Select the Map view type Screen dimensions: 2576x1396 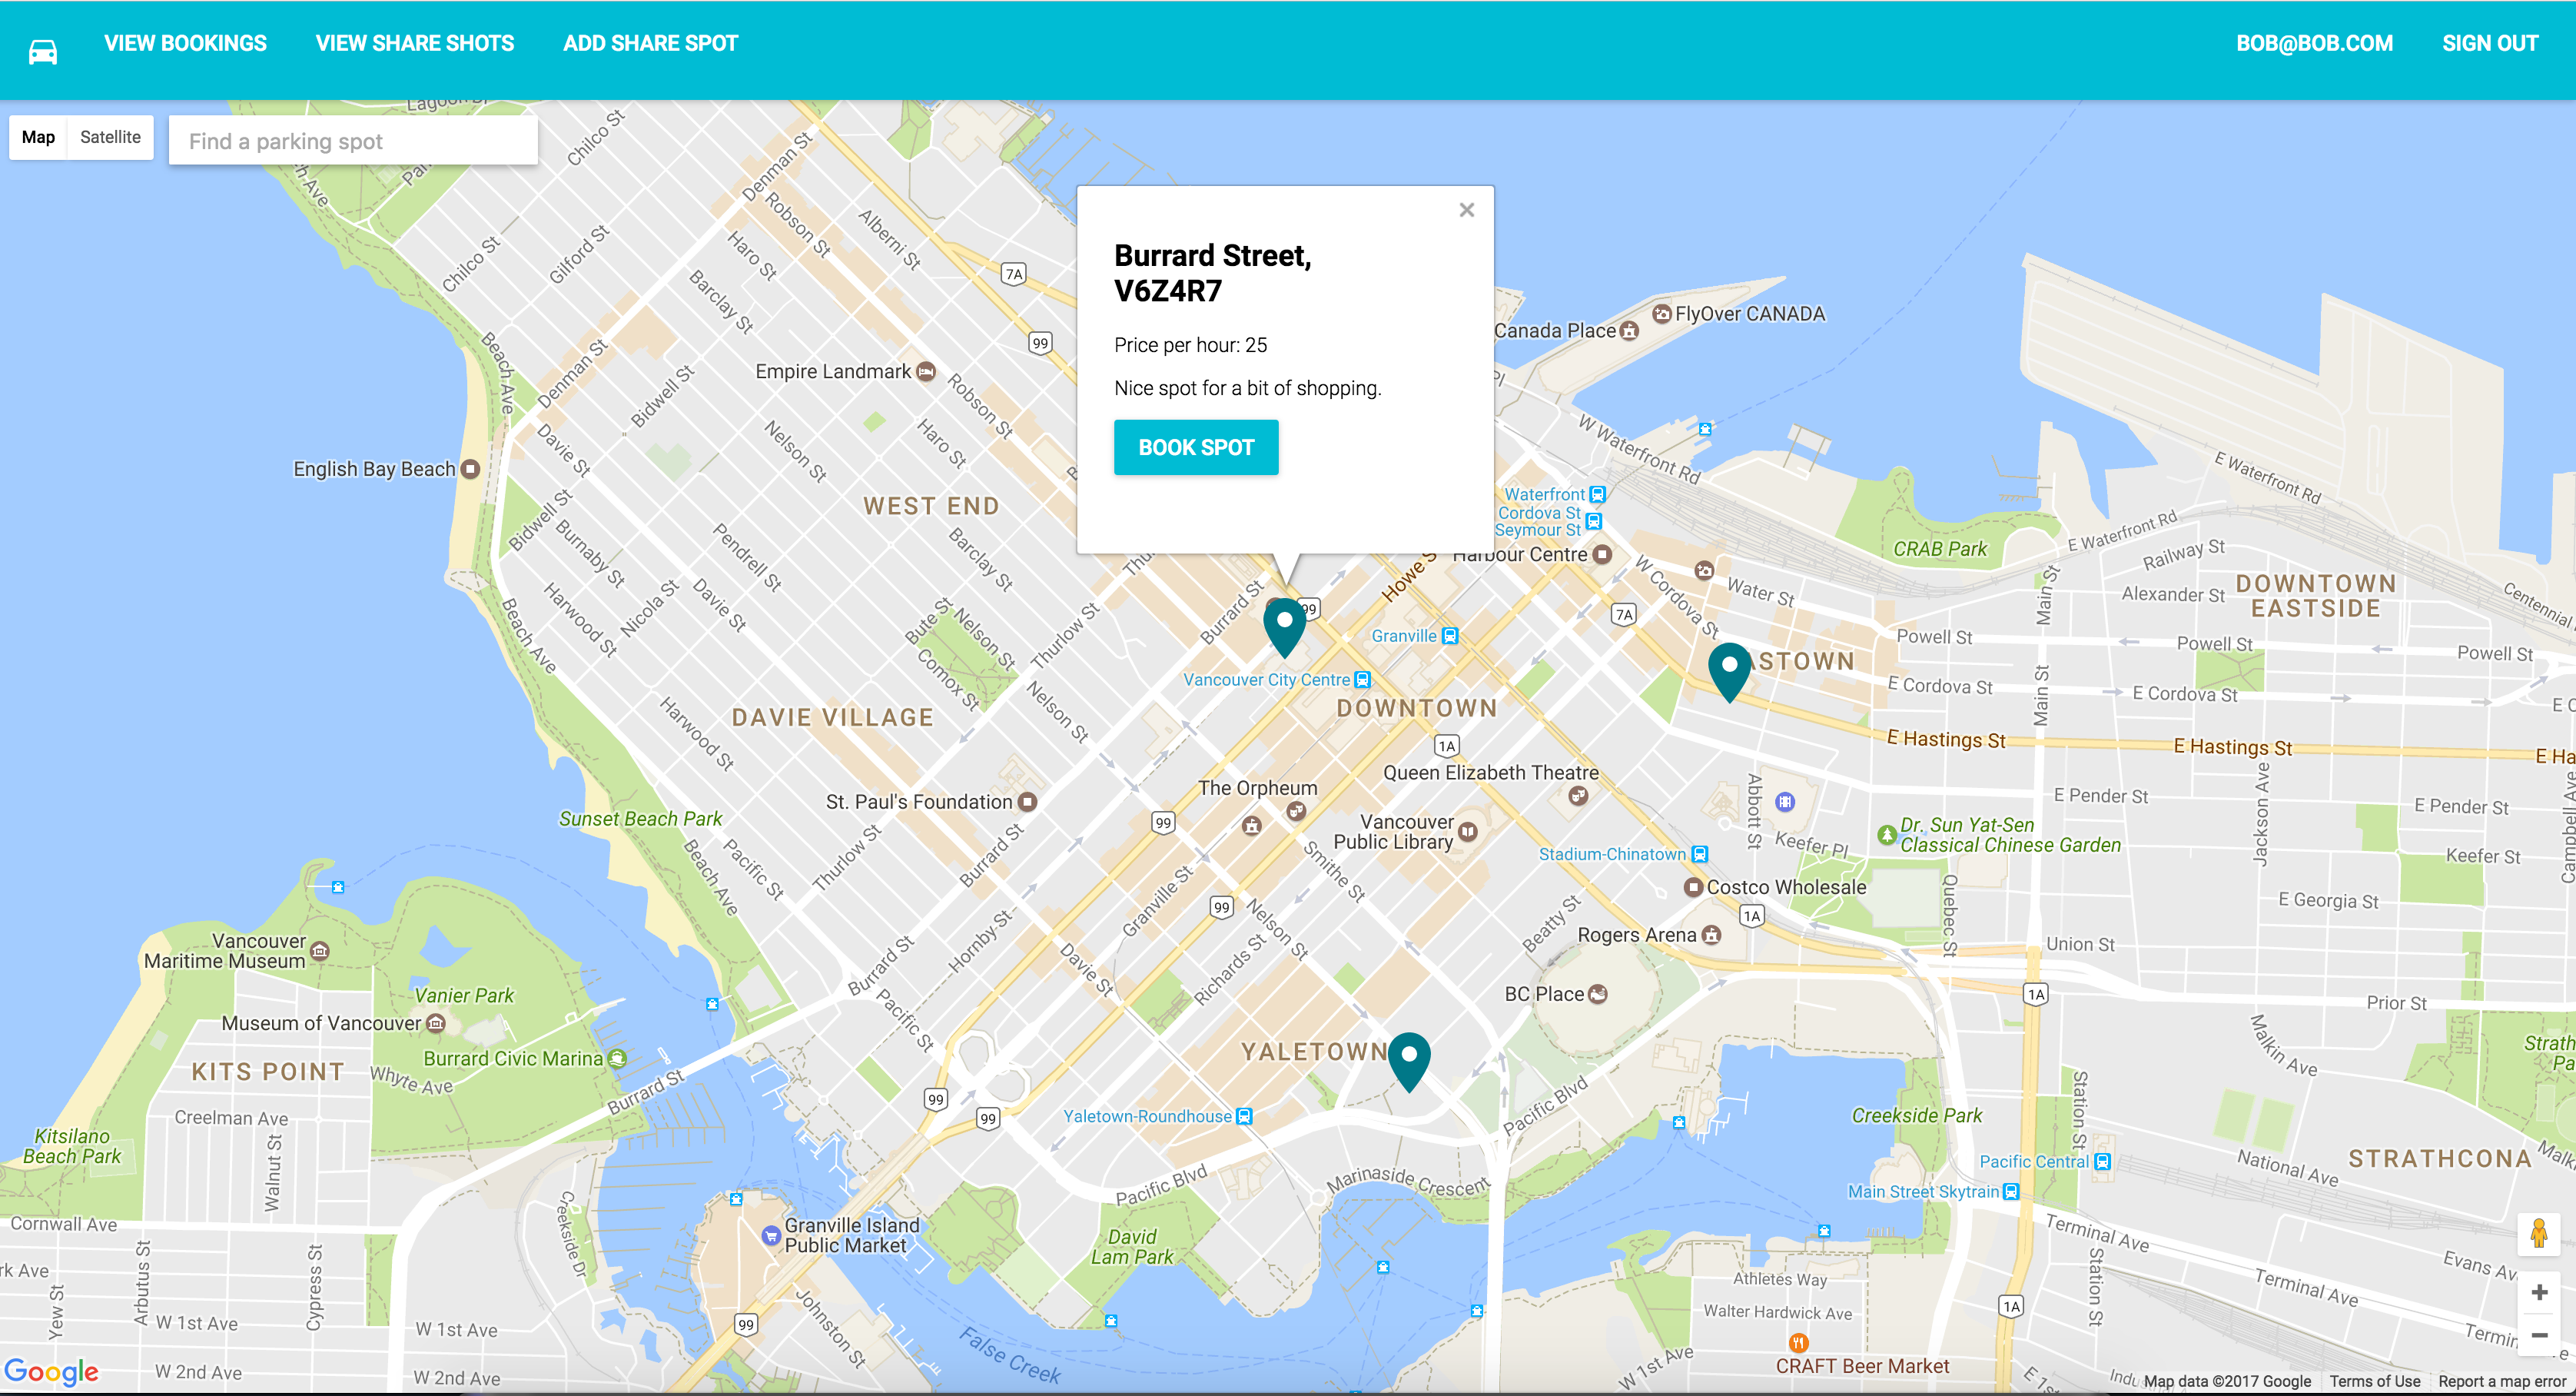[38, 137]
